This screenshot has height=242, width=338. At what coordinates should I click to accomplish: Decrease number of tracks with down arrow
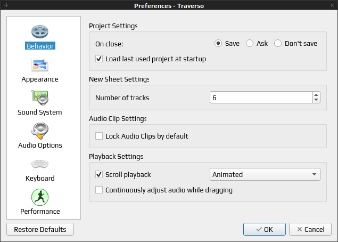(316, 100)
